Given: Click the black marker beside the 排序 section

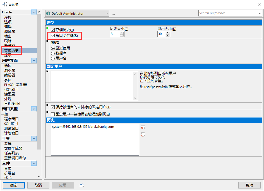Looking at the screenshot, I should (47, 41).
